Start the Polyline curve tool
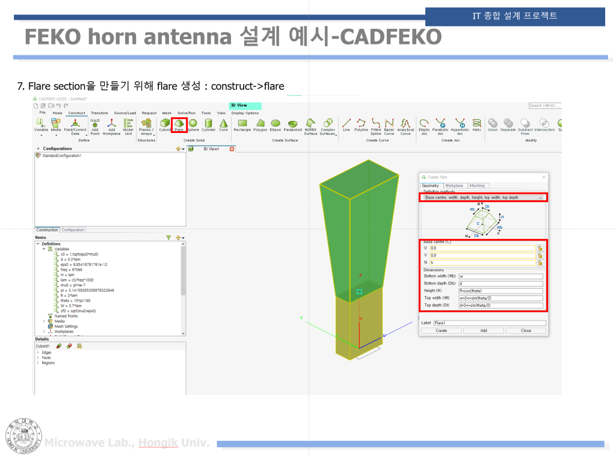 coord(361,125)
